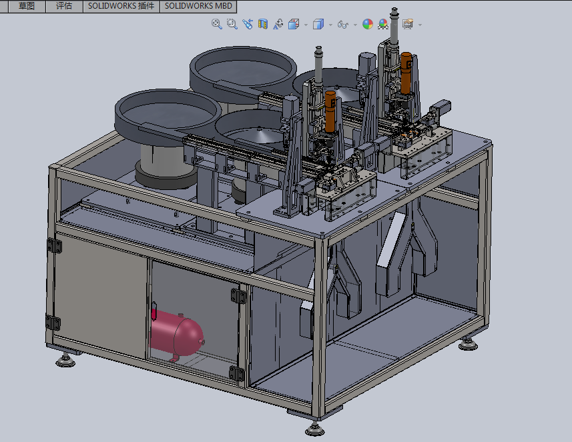The height and width of the screenshot is (442, 572).
Task: Click the Display Style cube icon
Action: click(x=318, y=24)
